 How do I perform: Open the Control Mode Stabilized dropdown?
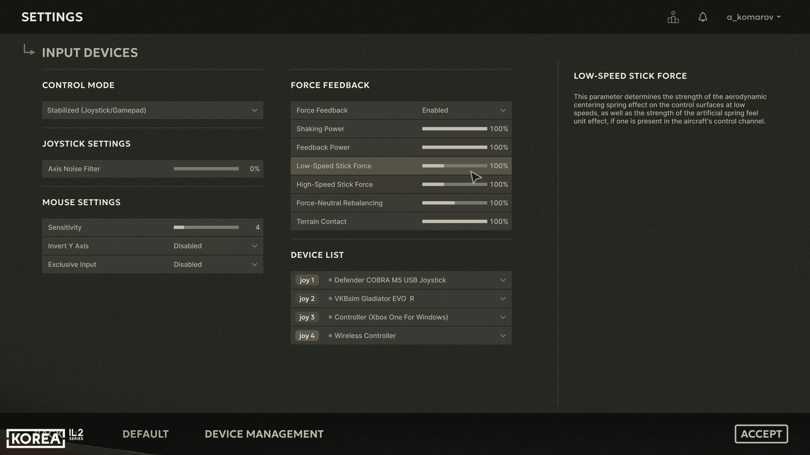[152, 110]
